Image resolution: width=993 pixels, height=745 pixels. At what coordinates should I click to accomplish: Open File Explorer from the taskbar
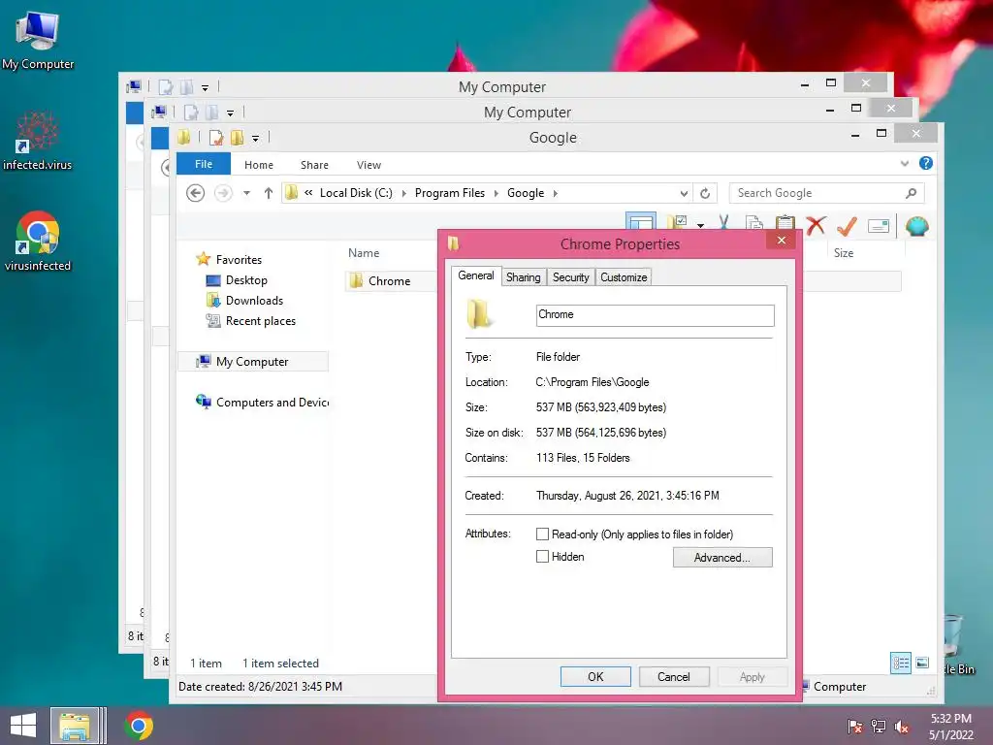tap(75, 726)
